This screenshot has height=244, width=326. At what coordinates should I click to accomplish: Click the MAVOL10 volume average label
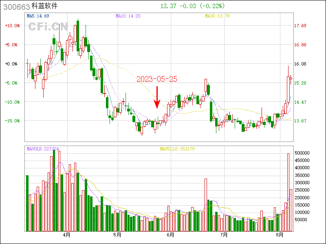(177, 149)
